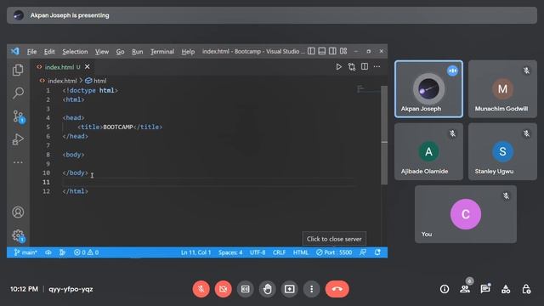
Task: Open the editor More Actions ellipsis
Action: [x=377, y=66]
